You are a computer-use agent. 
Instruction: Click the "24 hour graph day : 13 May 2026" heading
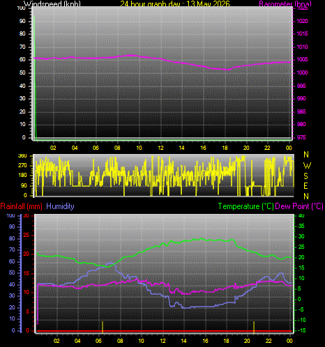pyautogui.click(x=175, y=3)
